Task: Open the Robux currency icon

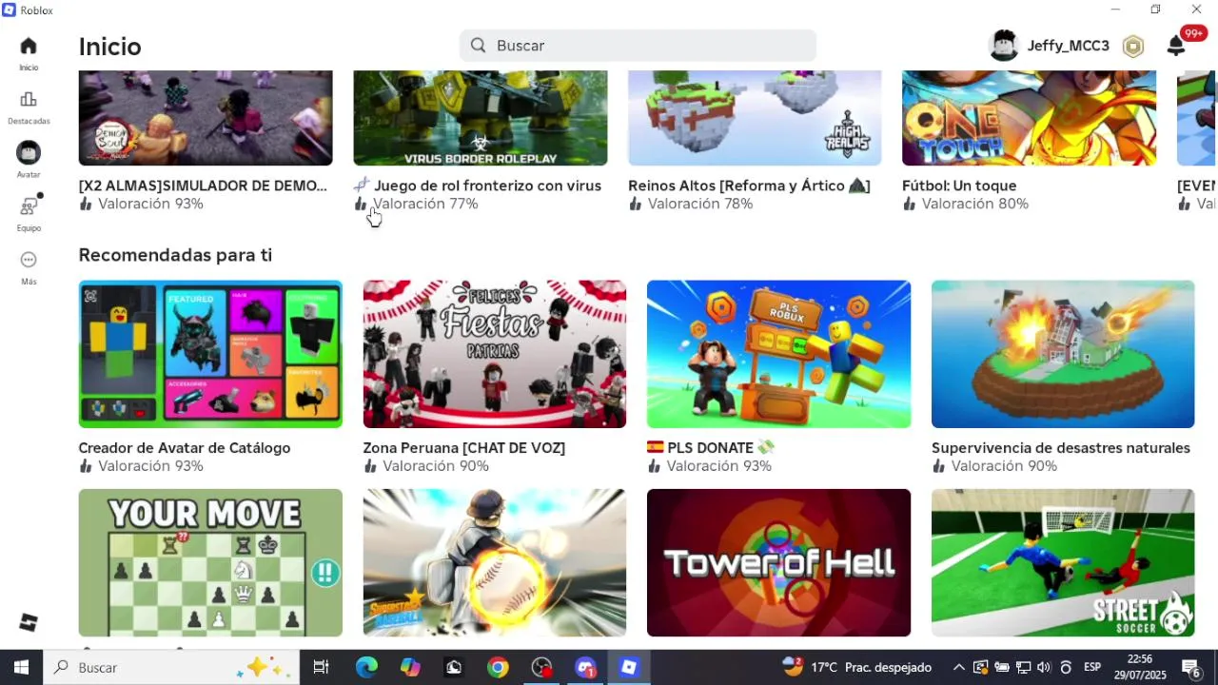Action: (1132, 46)
